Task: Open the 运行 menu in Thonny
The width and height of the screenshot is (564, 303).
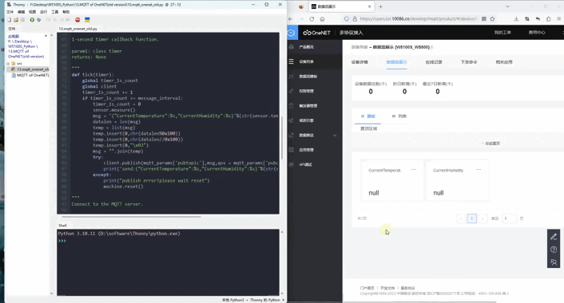Action: click(x=43, y=12)
